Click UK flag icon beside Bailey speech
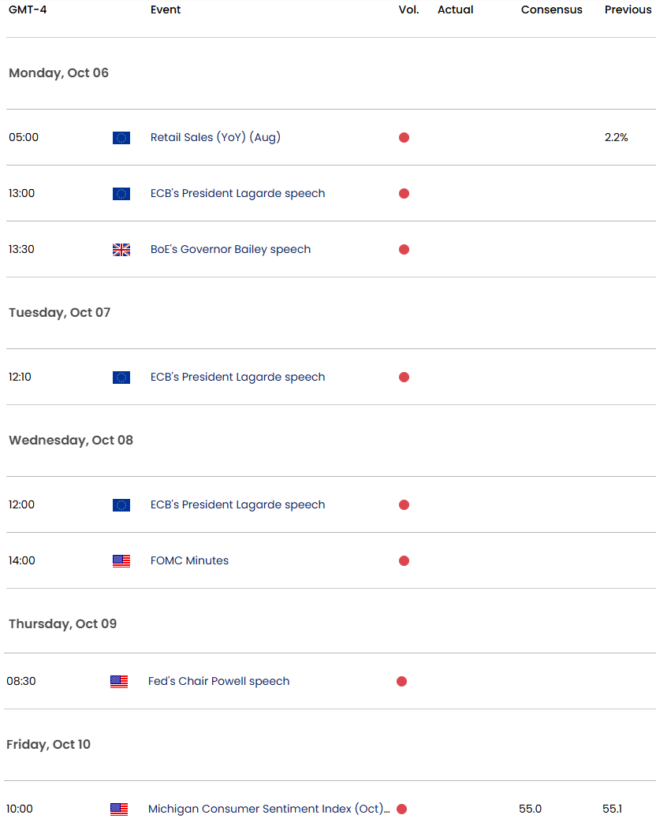This screenshot has width=656, height=826. (121, 250)
